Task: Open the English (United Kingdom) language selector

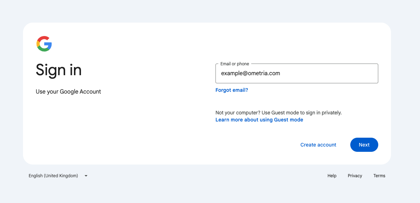Action: [58, 176]
